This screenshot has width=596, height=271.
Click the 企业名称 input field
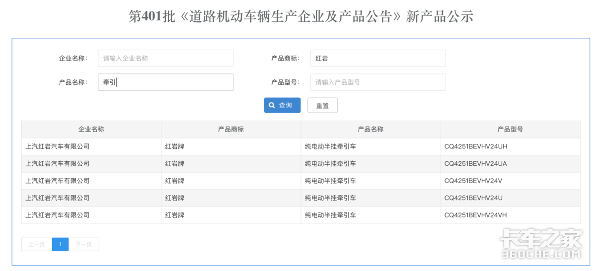click(165, 58)
